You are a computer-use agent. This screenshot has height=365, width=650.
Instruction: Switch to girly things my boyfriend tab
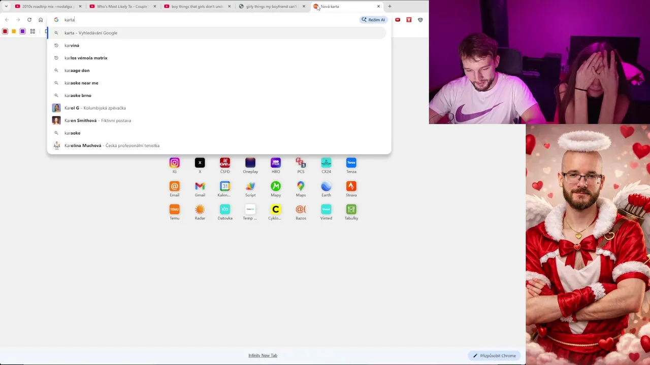271,7
